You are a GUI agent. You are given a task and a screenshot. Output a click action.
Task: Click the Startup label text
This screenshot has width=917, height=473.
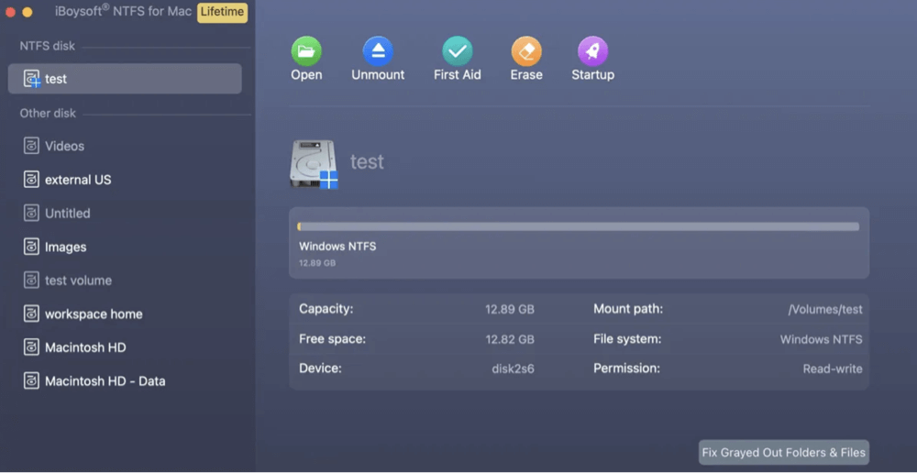(x=593, y=75)
